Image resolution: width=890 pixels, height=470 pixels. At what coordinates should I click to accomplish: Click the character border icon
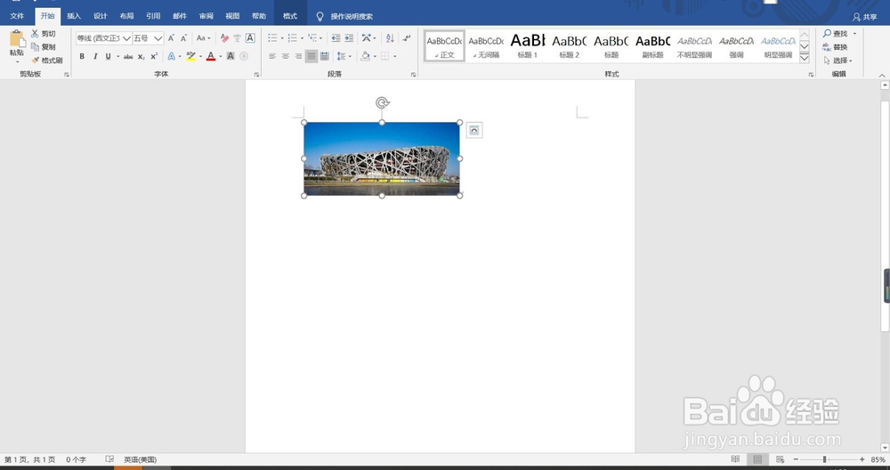tap(250, 38)
